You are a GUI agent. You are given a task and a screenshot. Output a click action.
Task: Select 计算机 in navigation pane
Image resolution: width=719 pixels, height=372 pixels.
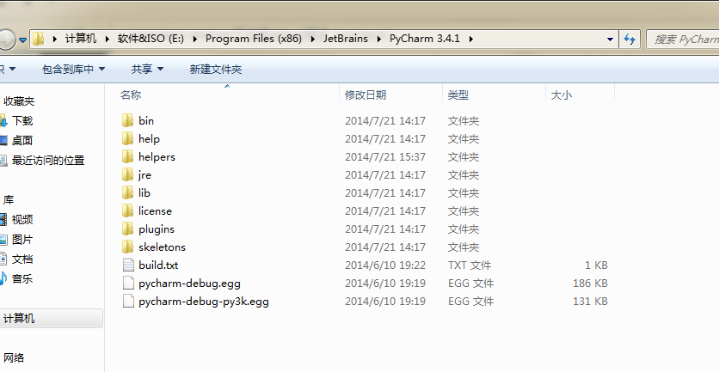pyautogui.click(x=52, y=318)
